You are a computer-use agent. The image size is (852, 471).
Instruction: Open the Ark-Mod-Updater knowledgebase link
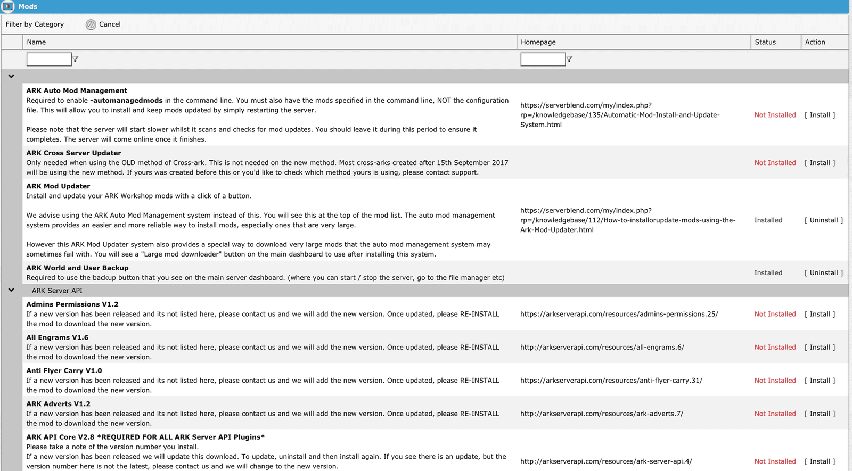[x=628, y=220]
